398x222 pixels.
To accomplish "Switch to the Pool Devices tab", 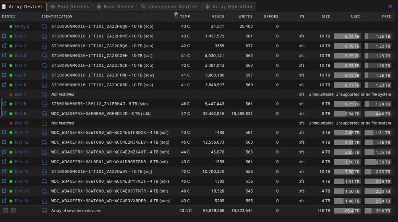I will click(70, 7).
